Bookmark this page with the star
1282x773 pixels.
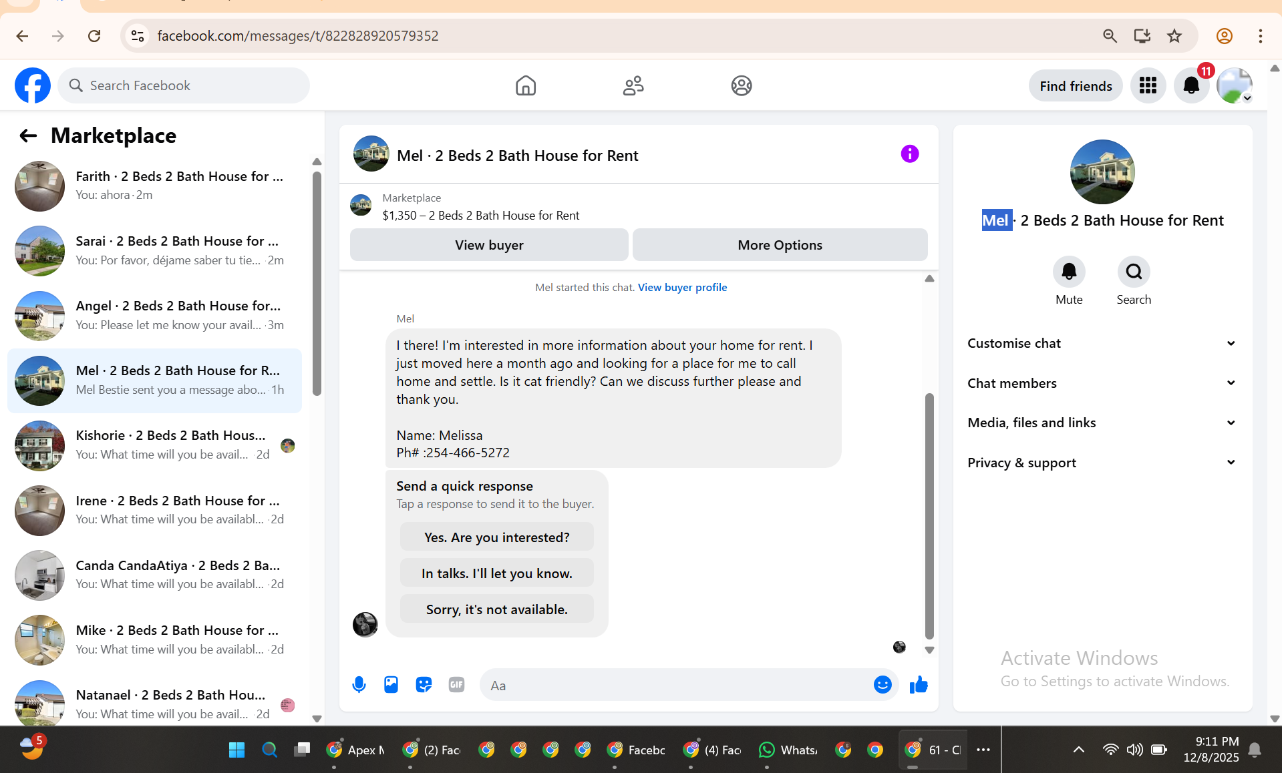point(1174,36)
